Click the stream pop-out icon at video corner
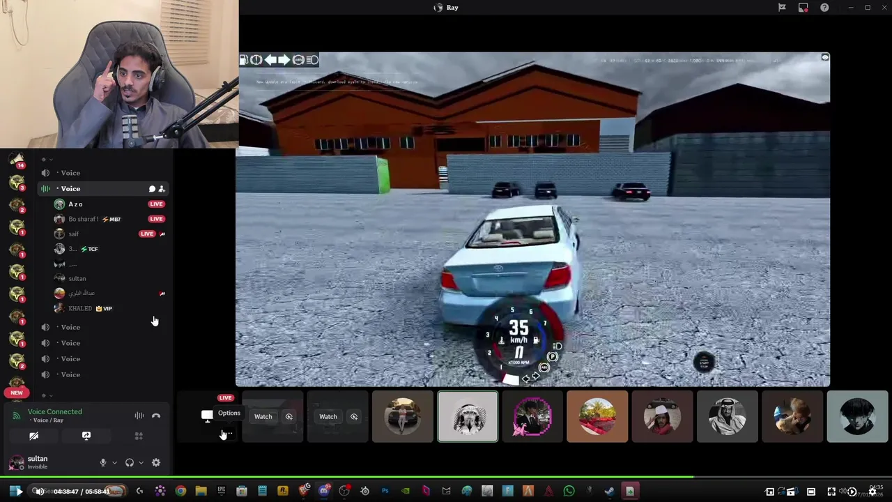Viewport: 892px width, 502px height. click(825, 57)
